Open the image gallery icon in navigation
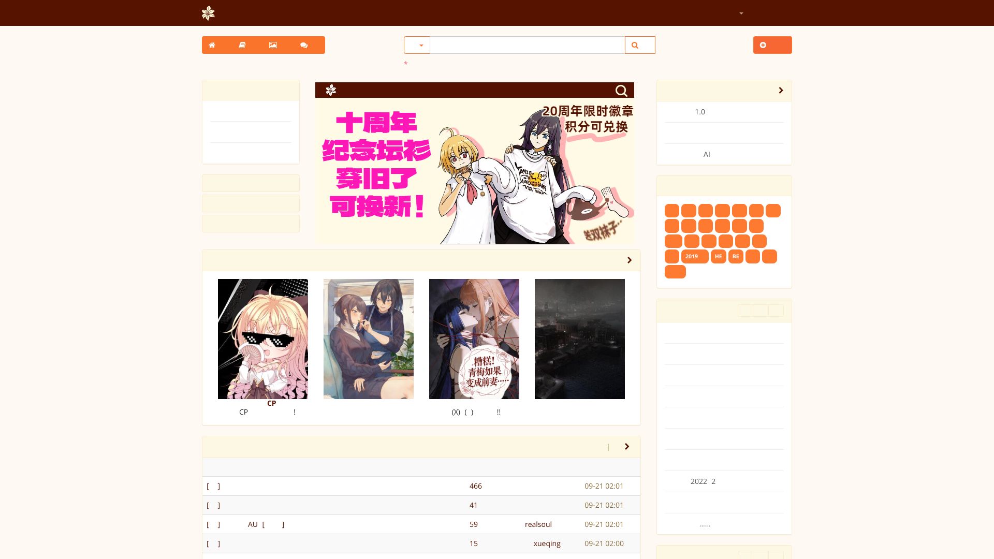 click(273, 45)
